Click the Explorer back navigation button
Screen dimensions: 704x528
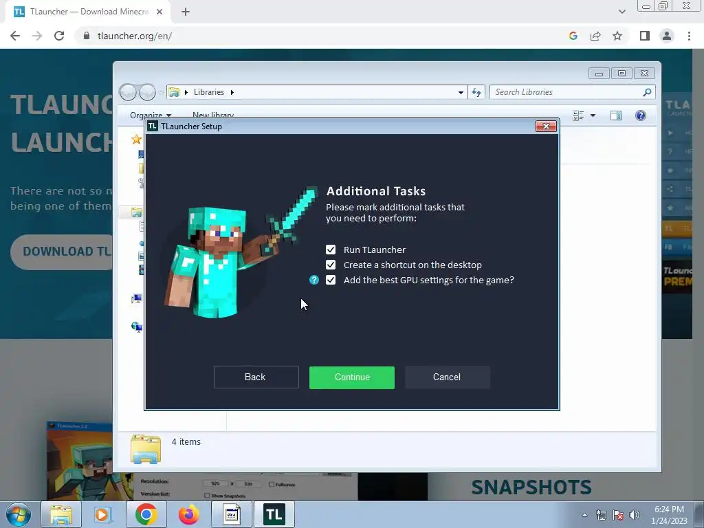coord(128,92)
